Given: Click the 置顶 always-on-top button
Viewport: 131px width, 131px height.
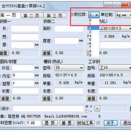Looking at the screenshot, I should click(50, 123).
